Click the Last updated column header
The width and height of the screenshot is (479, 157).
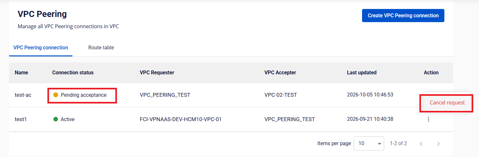click(362, 72)
